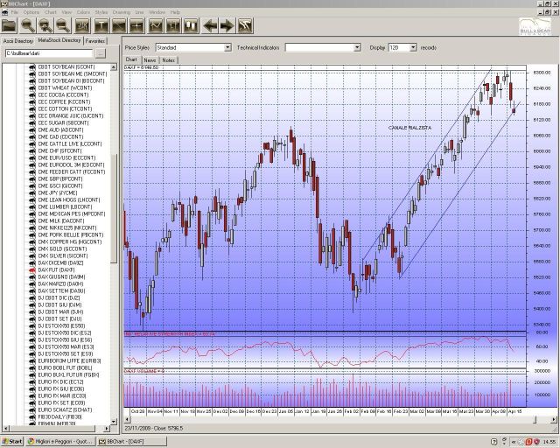Click the zoom-in magnifier with plus
This screenshot has height=448, width=560.
45,25
